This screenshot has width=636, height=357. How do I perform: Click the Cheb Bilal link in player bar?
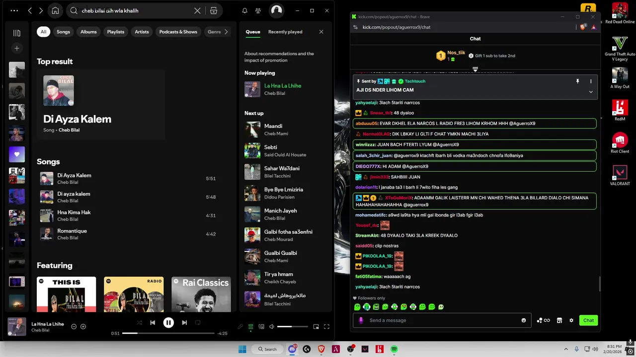[x=40, y=330]
